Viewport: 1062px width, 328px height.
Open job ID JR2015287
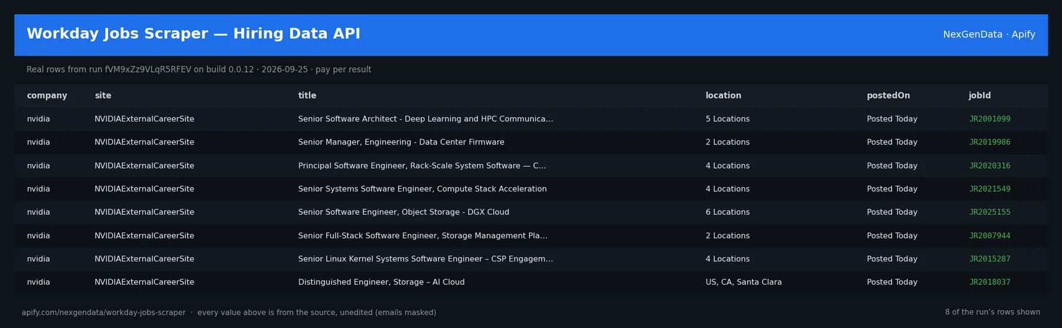pos(989,259)
